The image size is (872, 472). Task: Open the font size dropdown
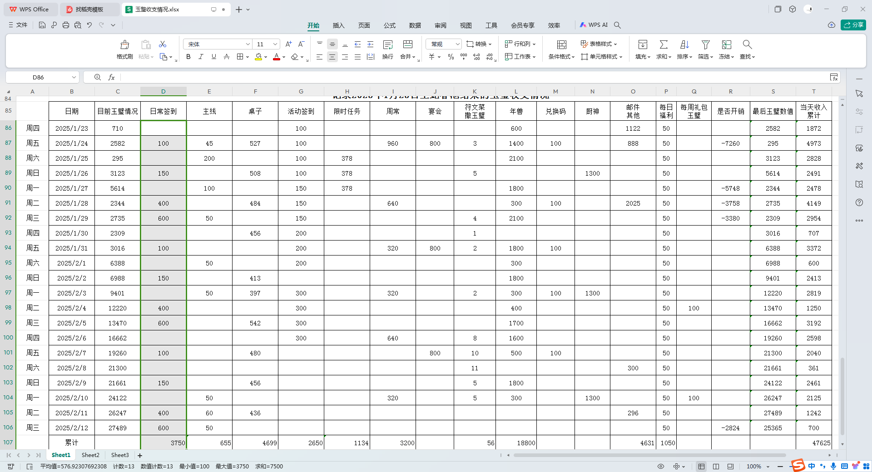click(x=275, y=44)
